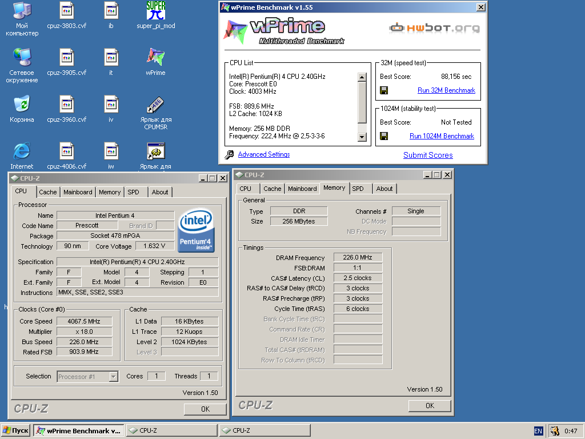Click the Intel Pentium 4 logo badge
585x439 pixels.
[x=197, y=230]
